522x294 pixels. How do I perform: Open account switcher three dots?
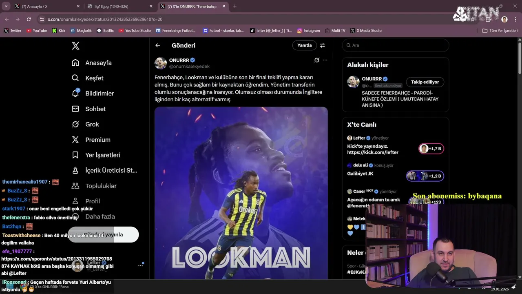[140, 266]
